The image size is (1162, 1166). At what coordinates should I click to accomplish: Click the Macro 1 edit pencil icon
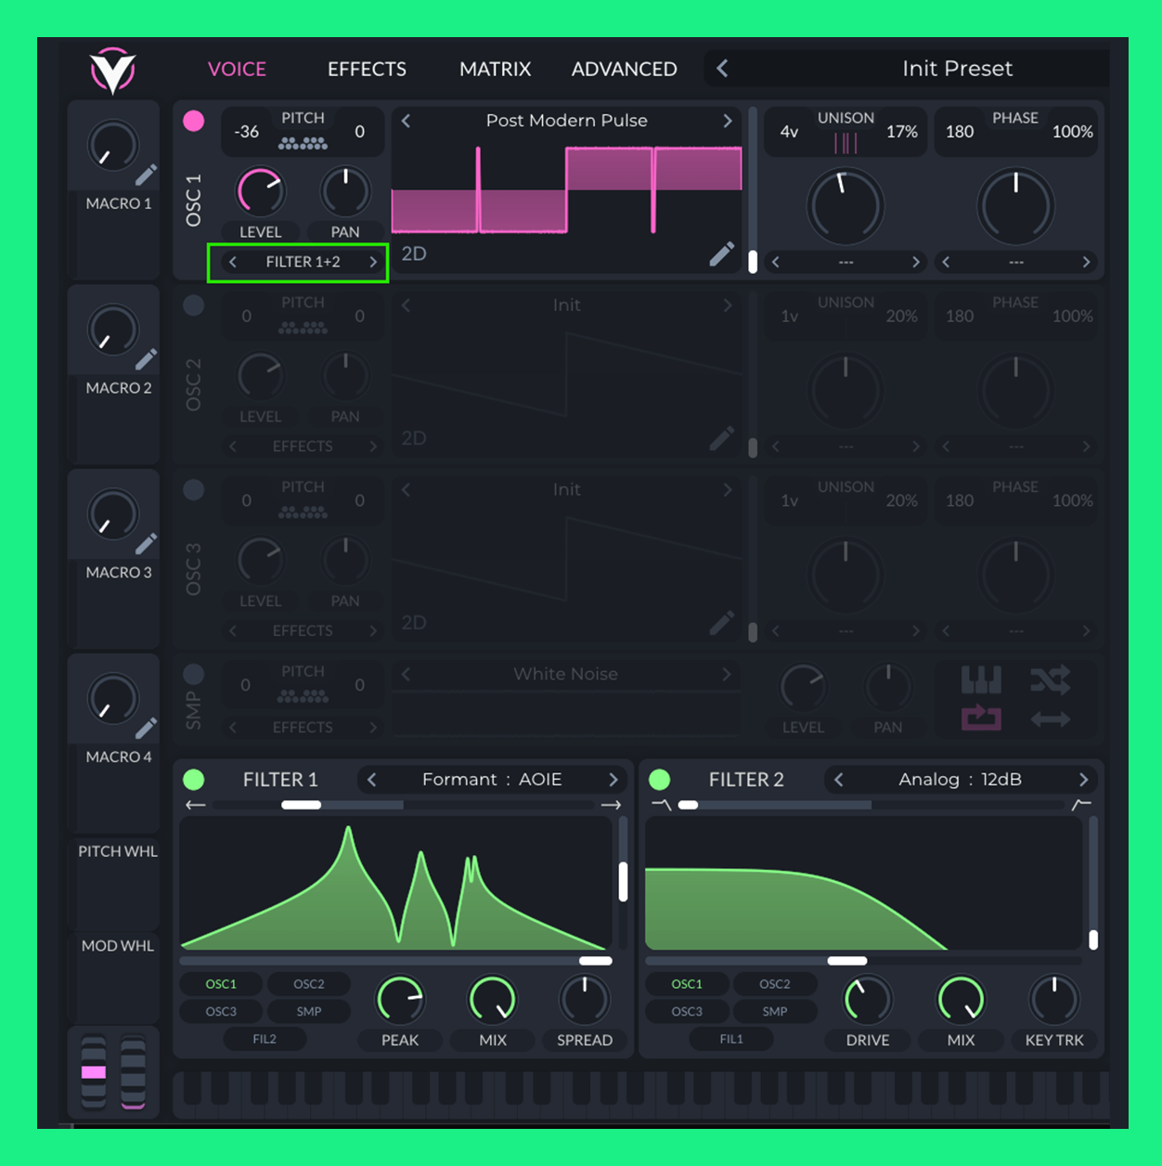pyautogui.click(x=146, y=175)
